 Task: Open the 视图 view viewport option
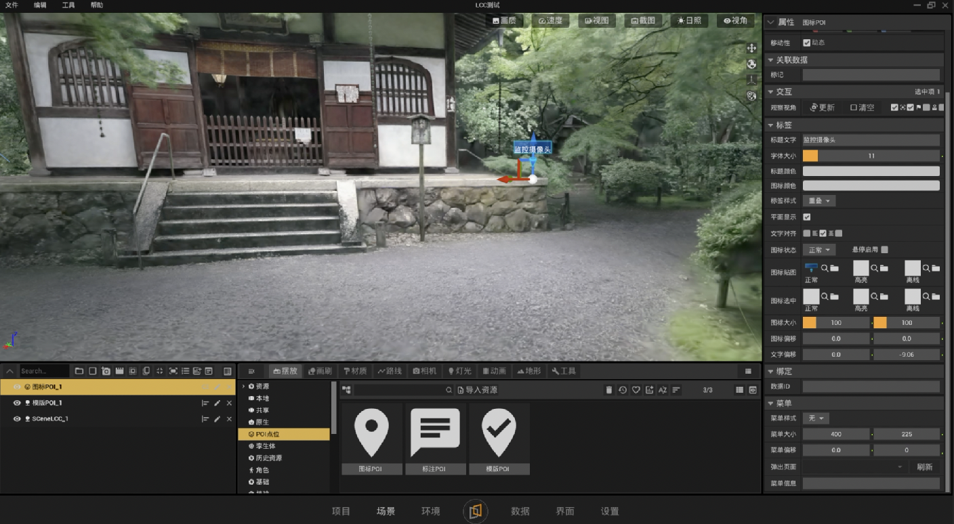tap(597, 21)
